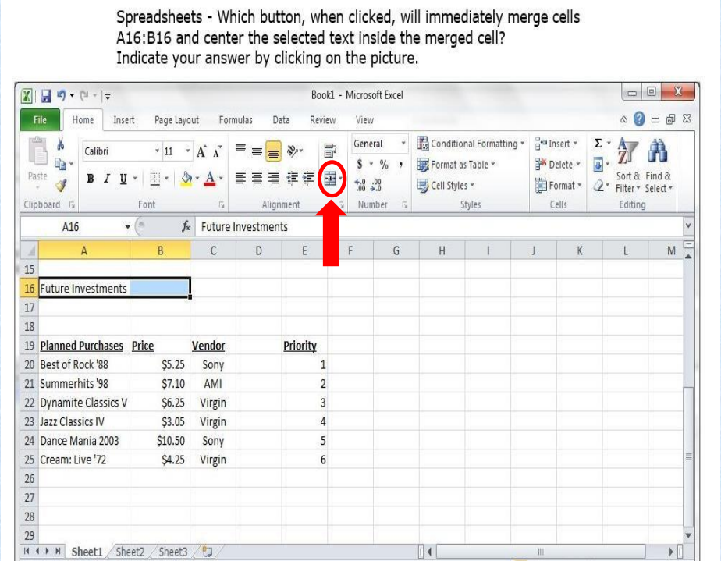Apply yellow fill color bucket
The height and width of the screenshot is (561, 721).
186,179
